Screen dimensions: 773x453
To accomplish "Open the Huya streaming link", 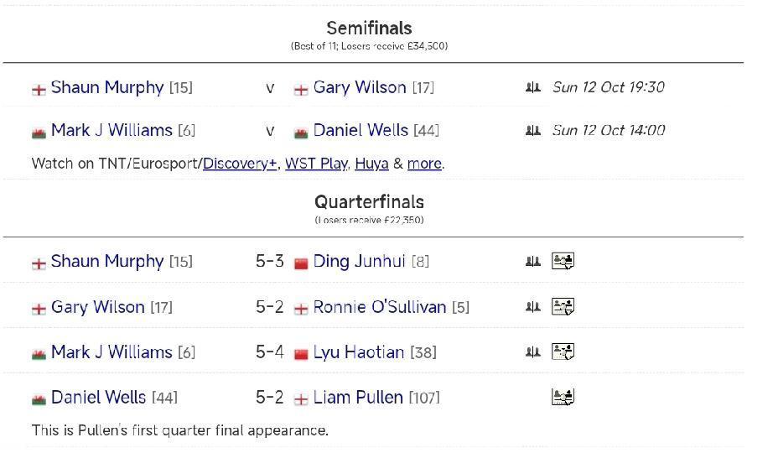I will coord(371,164).
